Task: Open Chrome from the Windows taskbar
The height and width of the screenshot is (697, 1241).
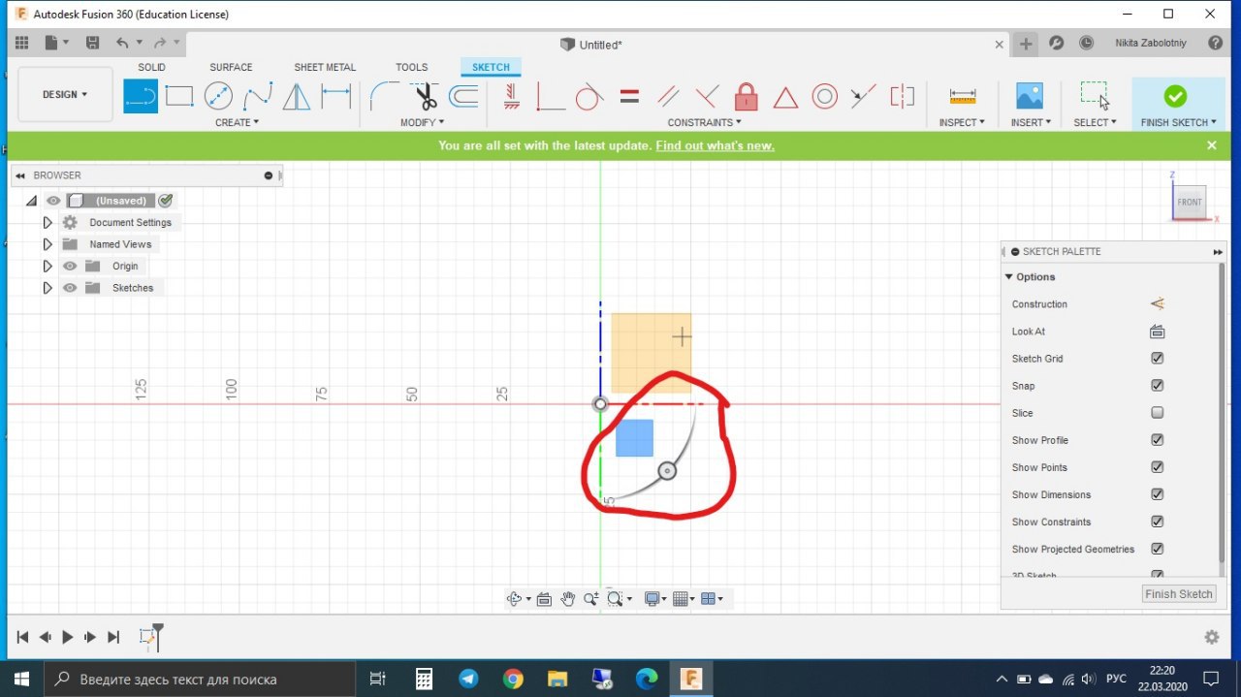Action: tap(513, 679)
